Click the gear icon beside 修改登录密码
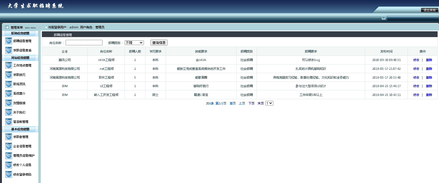The width and height of the screenshot is (439, 183). [9, 174]
